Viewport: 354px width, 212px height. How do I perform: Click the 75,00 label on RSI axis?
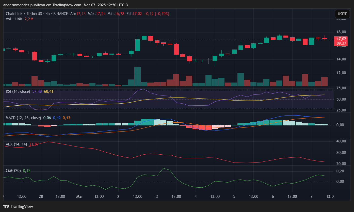[342, 88]
